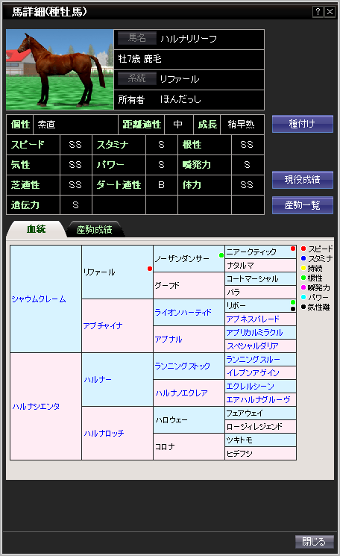The height and width of the screenshot is (556, 340).
Task: Click the 種付け button
Action: [x=303, y=124]
